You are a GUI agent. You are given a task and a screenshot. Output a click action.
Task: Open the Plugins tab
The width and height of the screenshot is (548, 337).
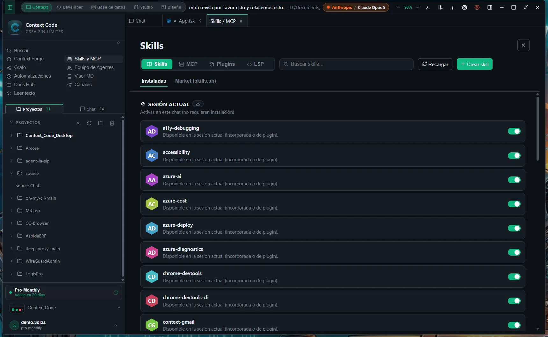pyautogui.click(x=222, y=64)
